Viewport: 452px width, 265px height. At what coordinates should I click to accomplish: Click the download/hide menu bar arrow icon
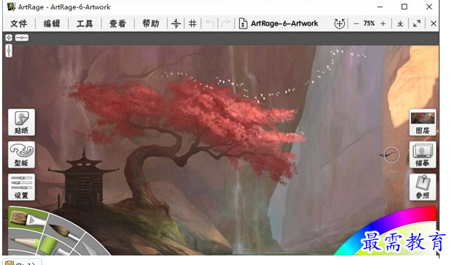(400, 23)
